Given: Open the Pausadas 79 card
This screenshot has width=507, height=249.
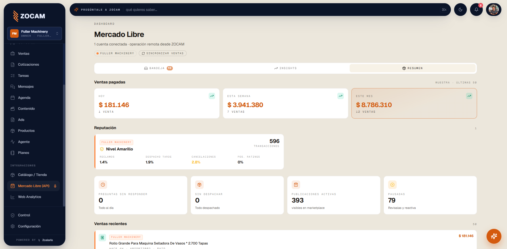Looking at the screenshot, I should pyautogui.click(x=430, y=195).
